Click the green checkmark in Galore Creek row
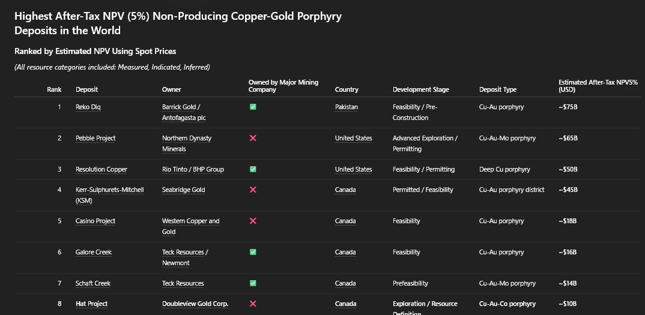Viewport: 645px width, 315px height. [253, 252]
